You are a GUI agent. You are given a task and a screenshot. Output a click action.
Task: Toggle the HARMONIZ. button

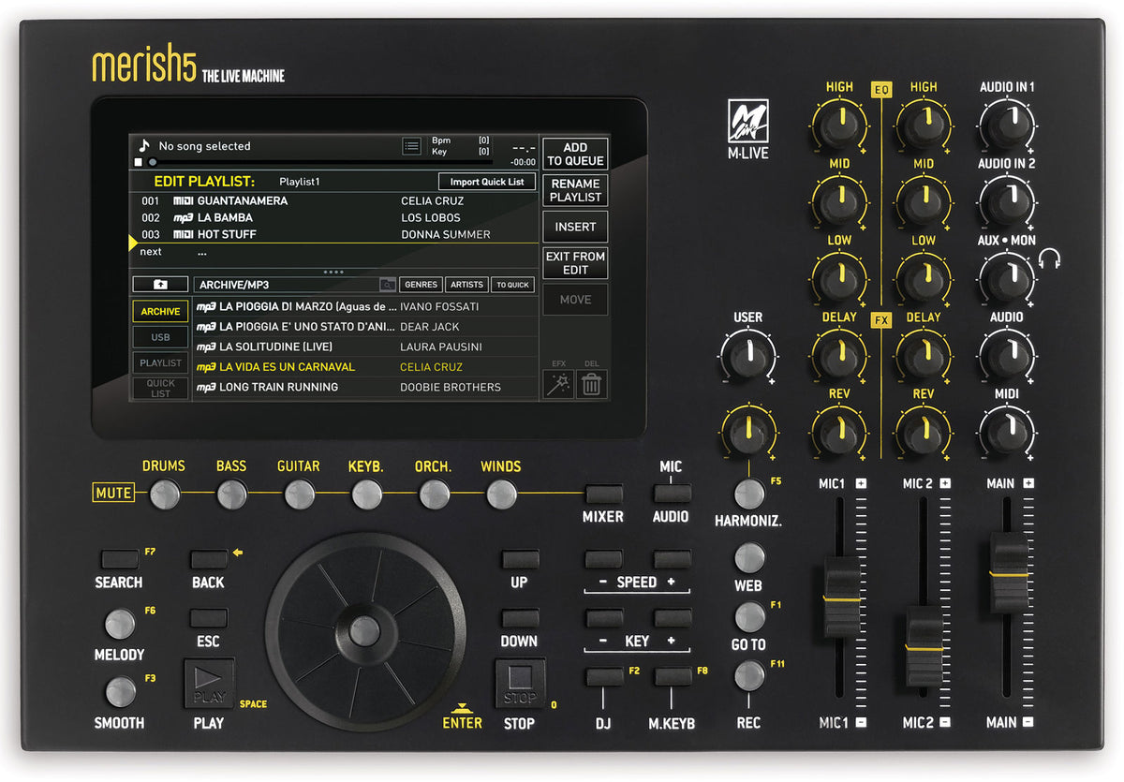tap(748, 494)
